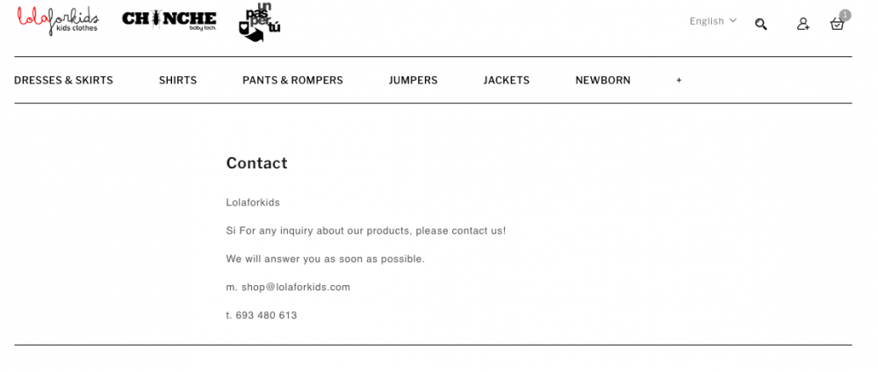The width and height of the screenshot is (878, 372).
Task: Click the Un Pas Per Tu logo
Action: [259, 22]
